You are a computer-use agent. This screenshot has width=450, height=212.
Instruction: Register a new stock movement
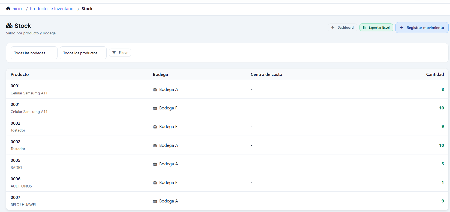422,28
